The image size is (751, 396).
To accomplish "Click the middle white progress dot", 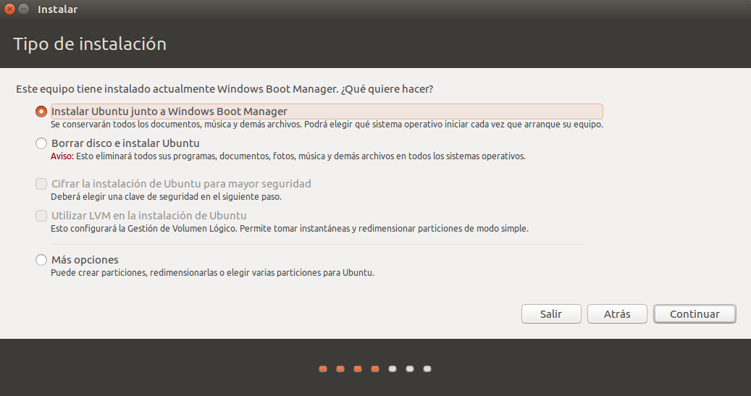I will pyautogui.click(x=410, y=368).
